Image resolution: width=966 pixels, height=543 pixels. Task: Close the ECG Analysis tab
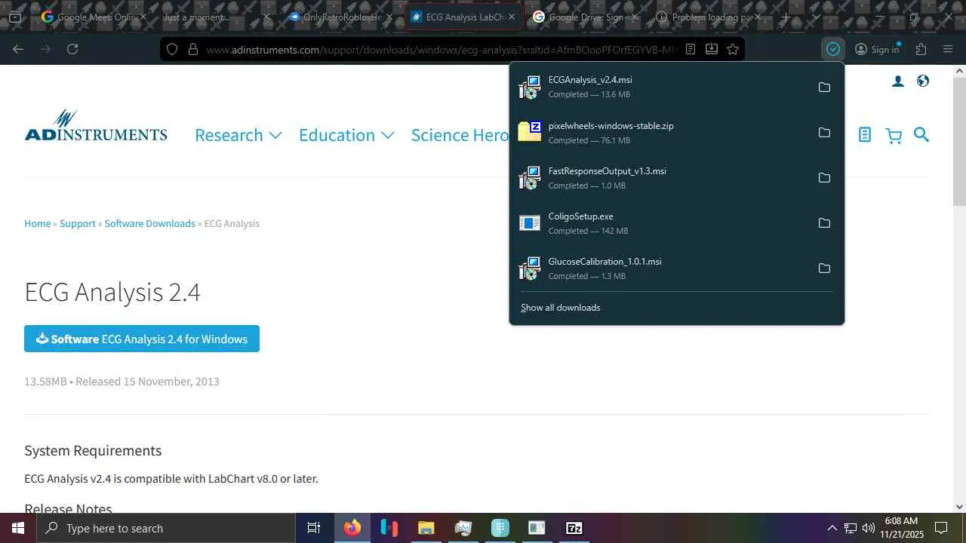[512, 17]
